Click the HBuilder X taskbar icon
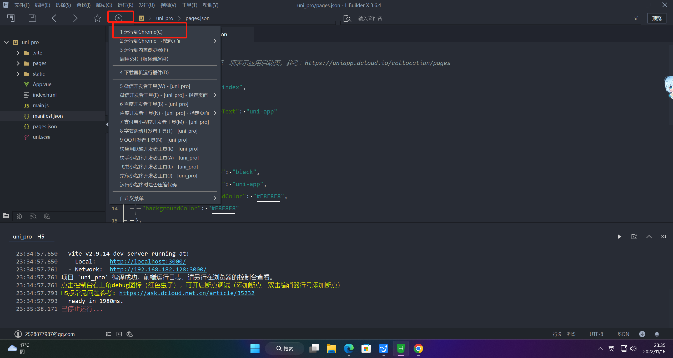 (401, 349)
